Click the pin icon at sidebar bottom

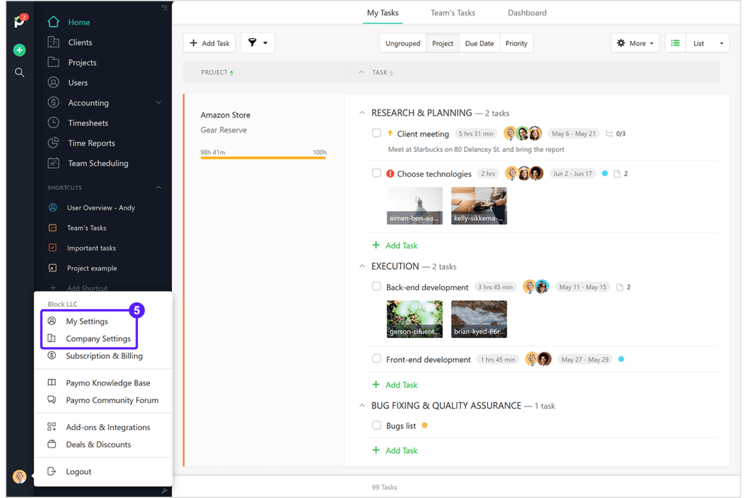coord(164,491)
